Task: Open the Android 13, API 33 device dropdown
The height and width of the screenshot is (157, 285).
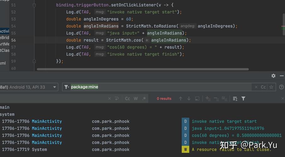Action: click(x=28, y=87)
